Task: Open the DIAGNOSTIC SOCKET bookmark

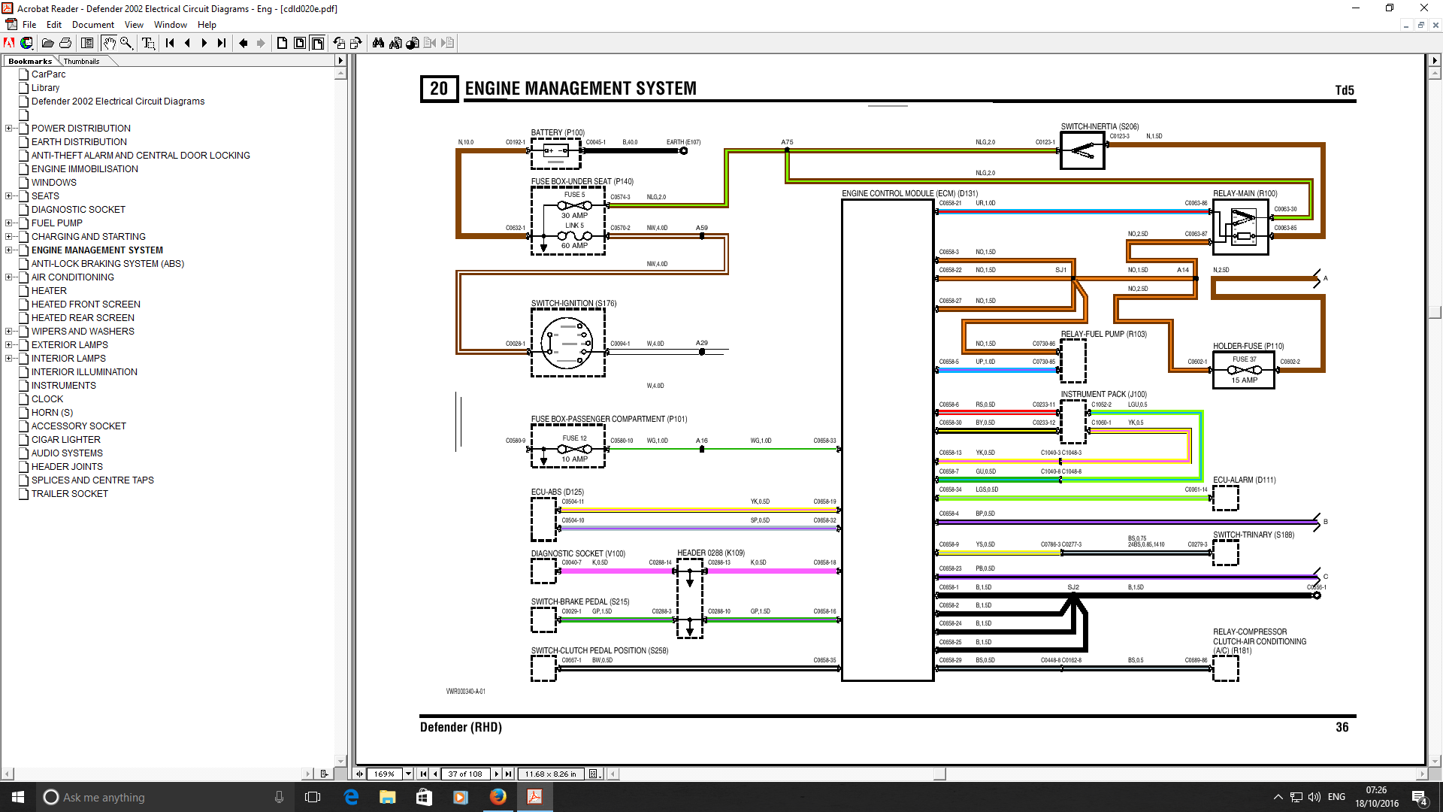Action: click(x=78, y=210)
